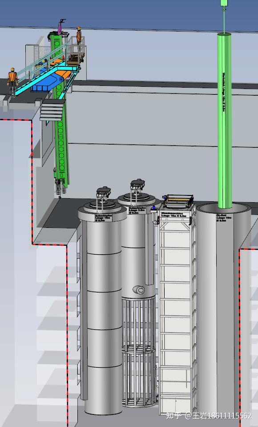
Task: Click the Öl-Bad label on the large tank
Action: coord(222,217)
